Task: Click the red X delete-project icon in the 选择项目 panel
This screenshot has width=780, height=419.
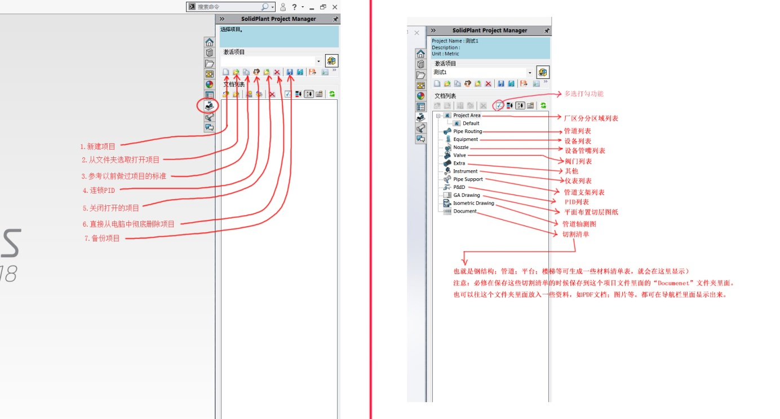Action: point(277,72)
